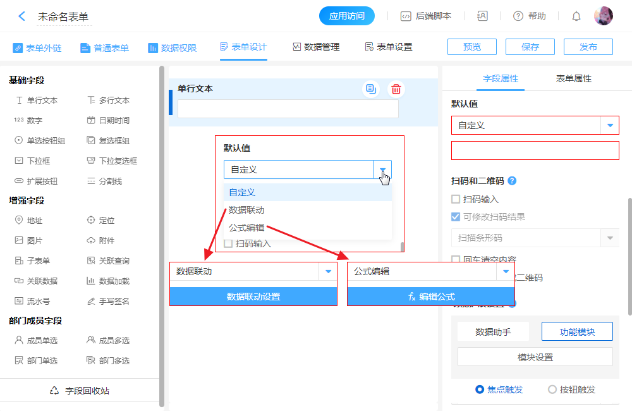Click the red delete field icon

(x=396, y=89)
